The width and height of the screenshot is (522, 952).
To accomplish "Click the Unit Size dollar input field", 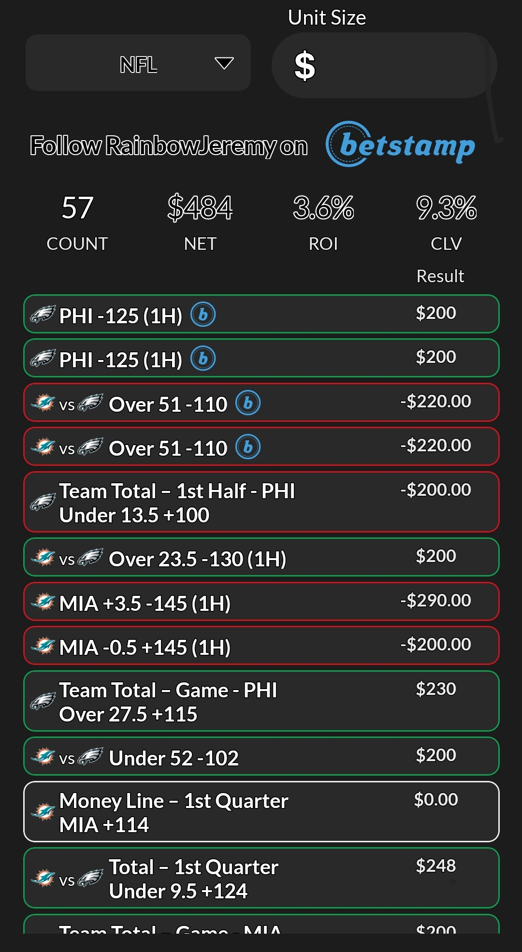I will (384, 66).
